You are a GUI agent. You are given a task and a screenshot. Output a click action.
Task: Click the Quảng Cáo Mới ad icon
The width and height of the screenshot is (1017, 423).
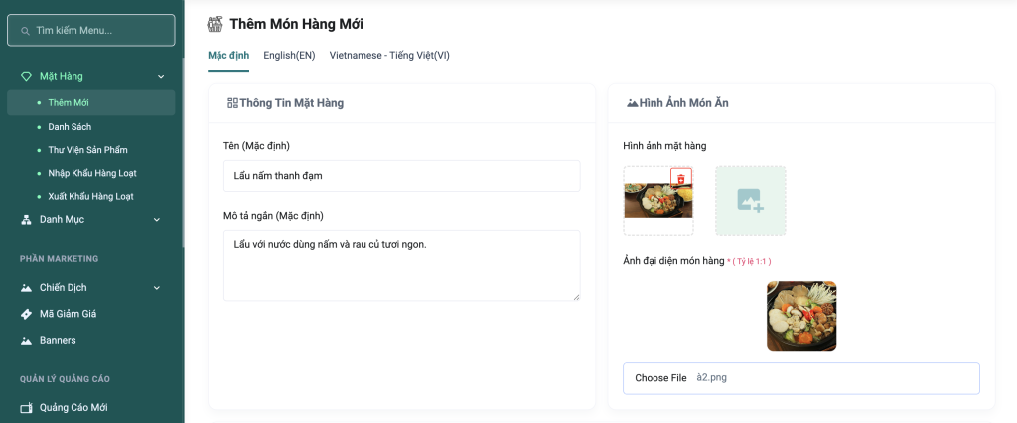tap(26, 408)
